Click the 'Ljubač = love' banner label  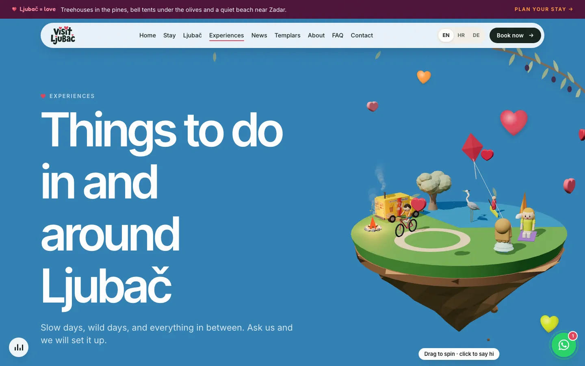click(x=34, y=9)
